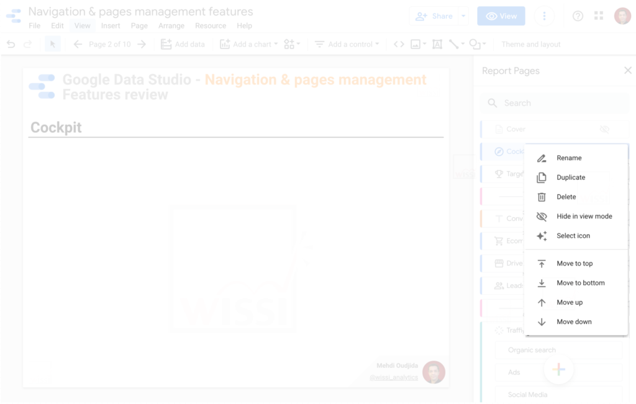Click the Leads page people icon
The width and height of the screenshot is (636, 404).
(x=499, y=285)
